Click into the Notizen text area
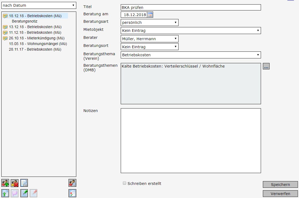The height and width of the screenshot is (198, 299). (x=191, y=140)
